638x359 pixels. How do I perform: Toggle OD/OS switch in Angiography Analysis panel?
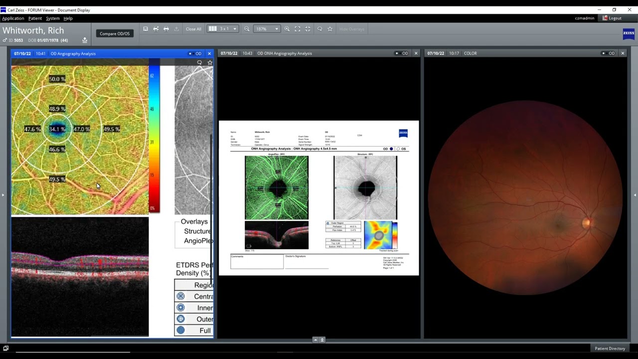pyautogui.click(x=195, y=53)
